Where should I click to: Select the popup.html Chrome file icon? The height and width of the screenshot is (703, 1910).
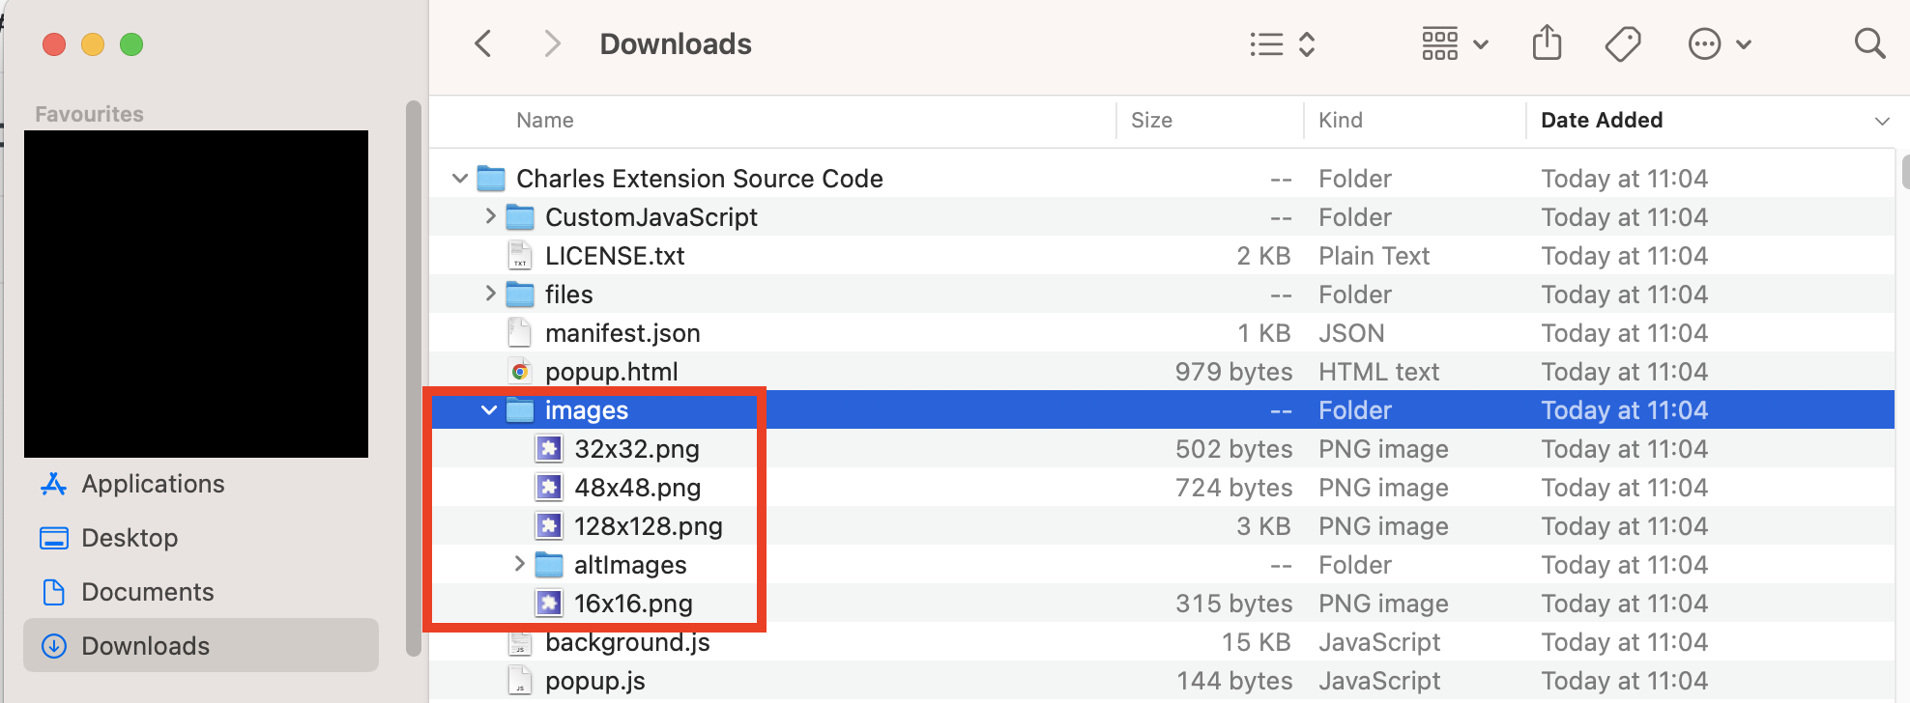pos(520,372)
